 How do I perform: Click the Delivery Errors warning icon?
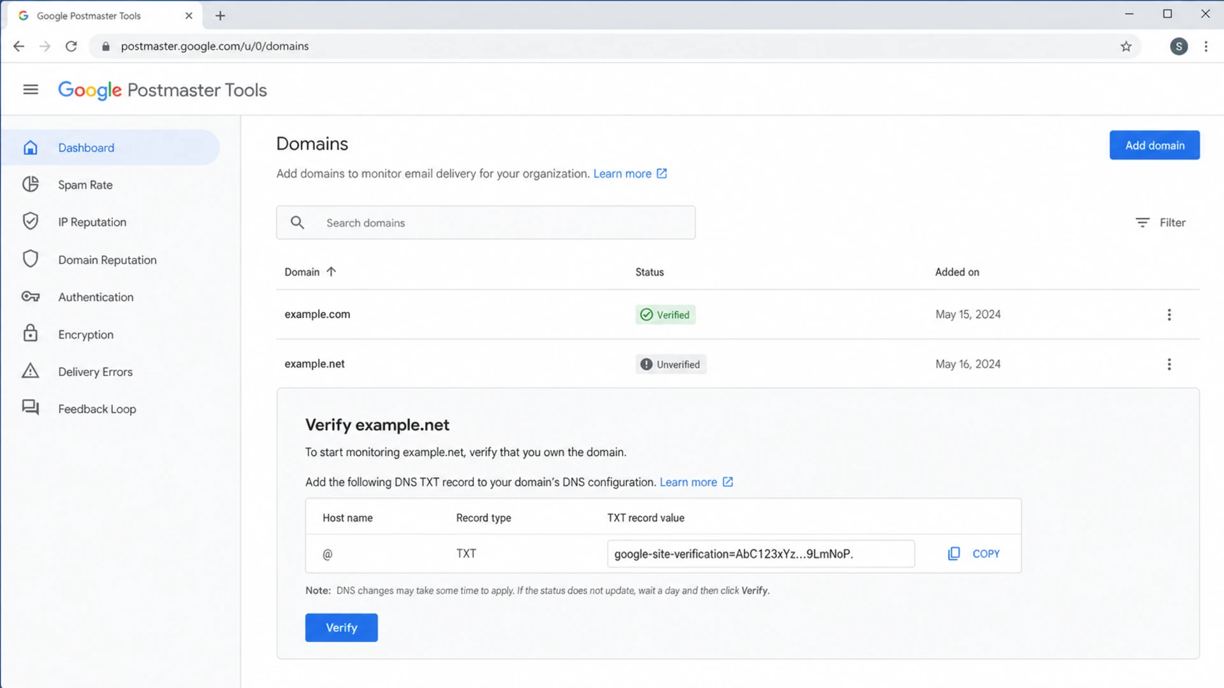31,371
